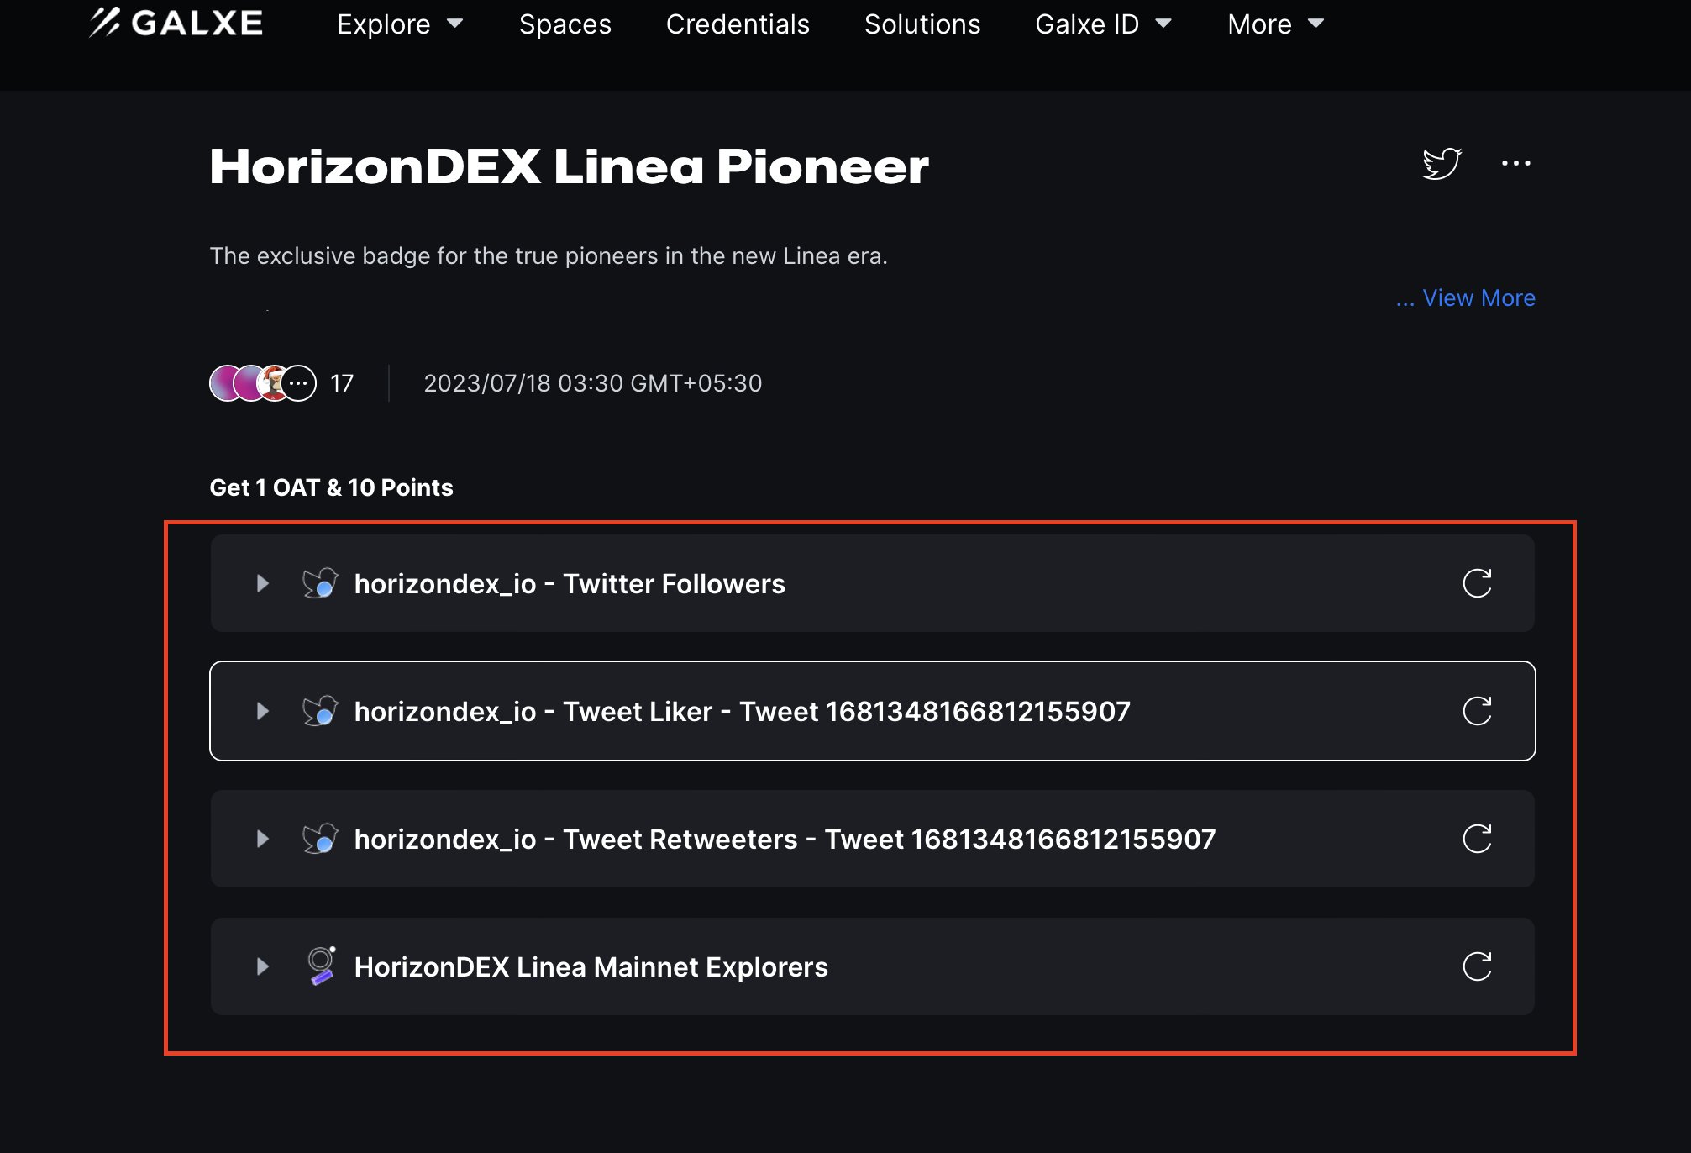This screenshot has width=1691, height=1153.
Task: Refresh the Tweet Retweeters task
Action: (1477, 839)
